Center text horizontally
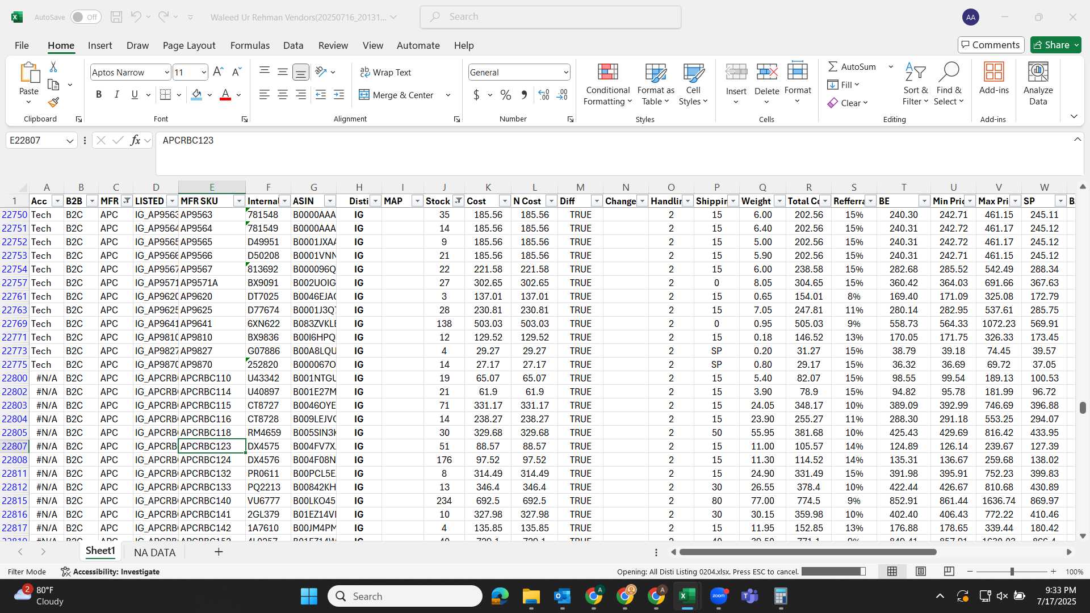The width and height of the screenshot is (1090, 613). [282, 95]
